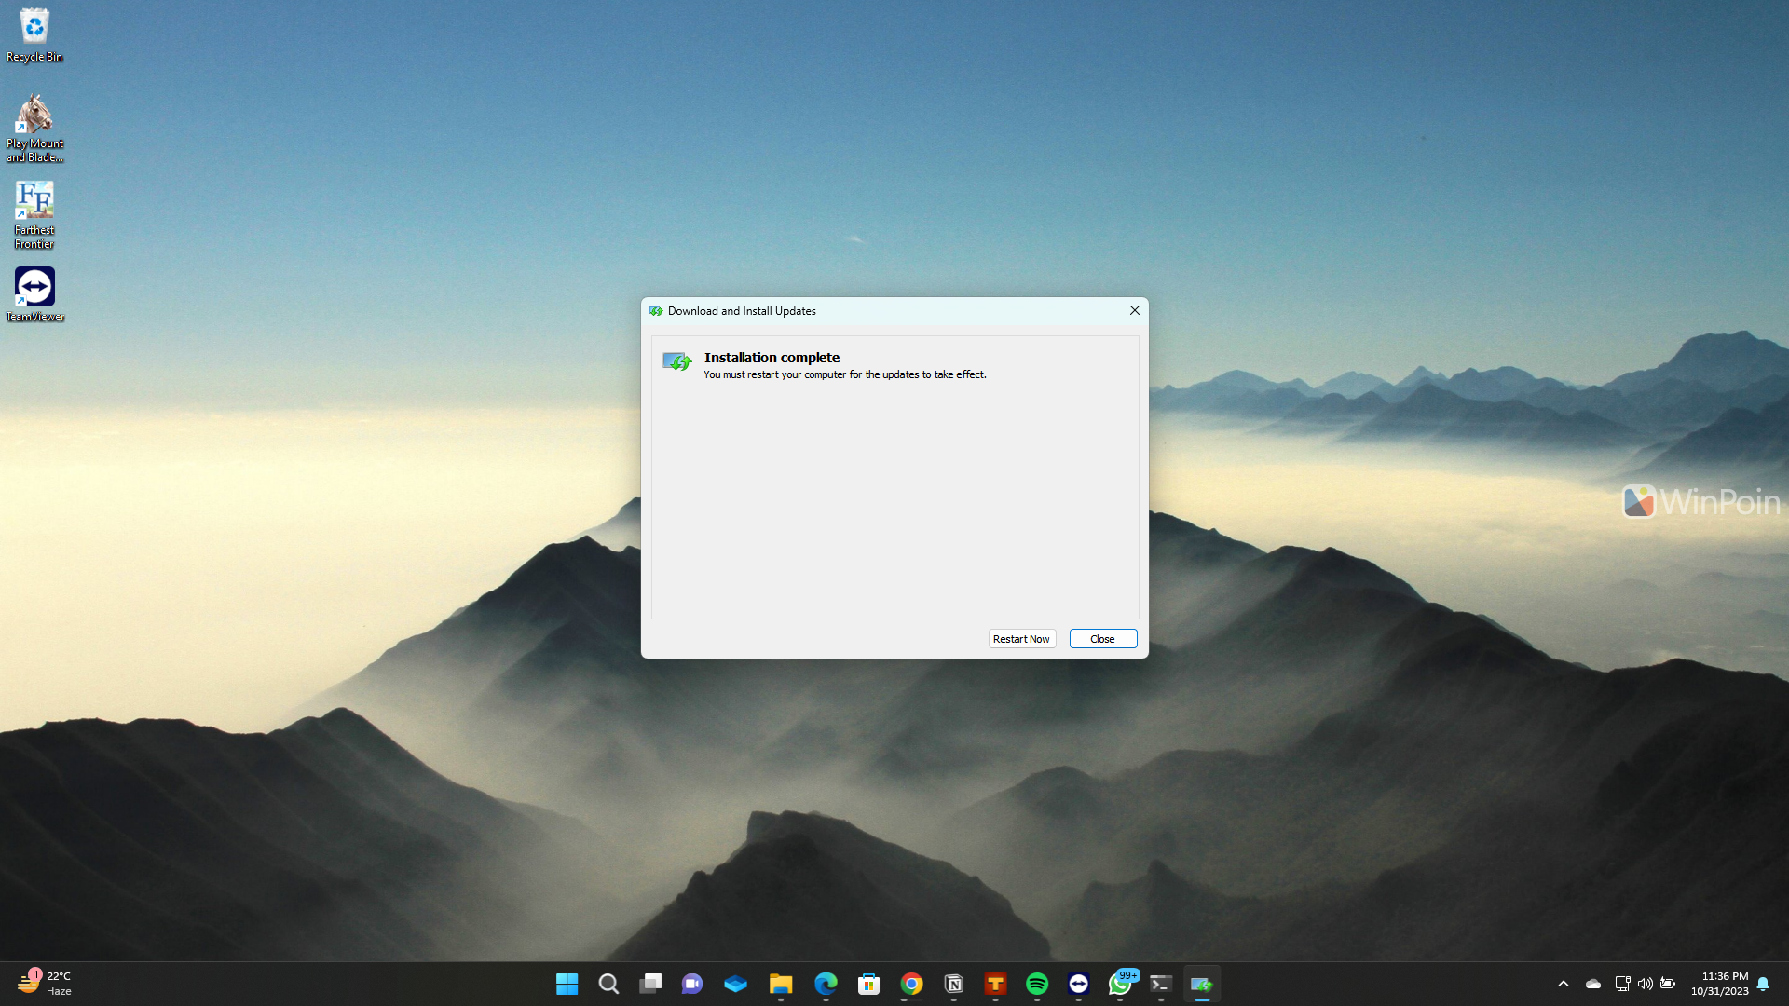Open Task View from the taskbar

pyautogui.click(x=650, y=984)
